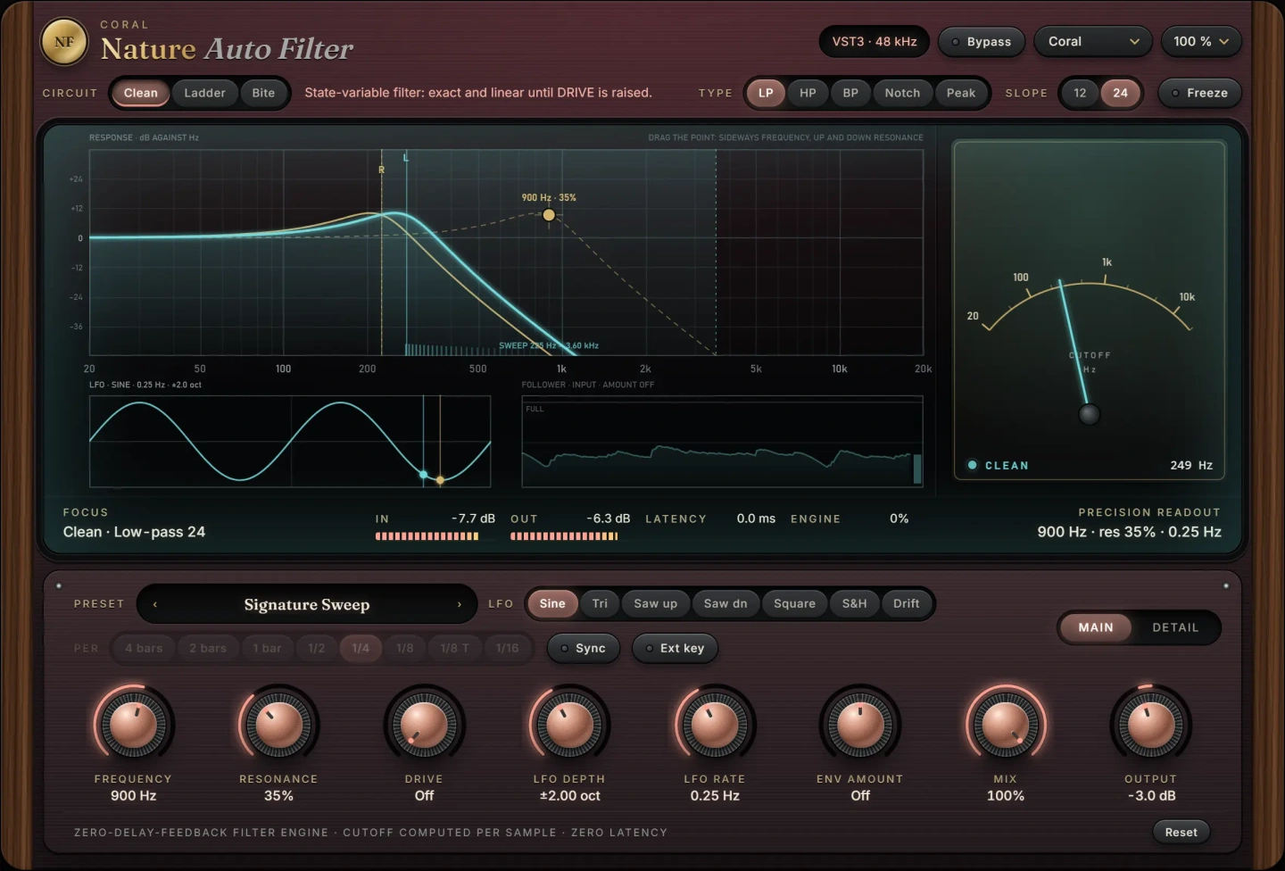This screenshot has height=871, width=1285.
Task: Set LFO shape to Tri
Action: click(x=600, y=603)
